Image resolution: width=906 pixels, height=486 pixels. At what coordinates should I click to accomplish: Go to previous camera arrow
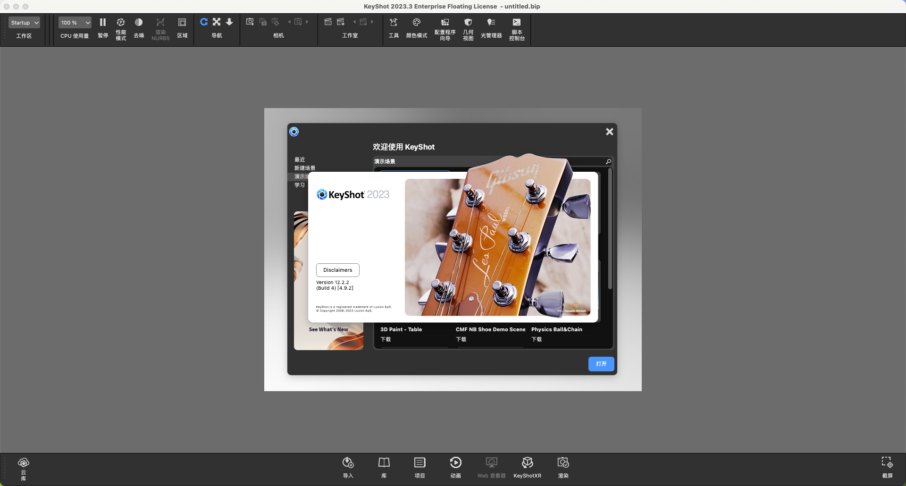coord(289,22)
